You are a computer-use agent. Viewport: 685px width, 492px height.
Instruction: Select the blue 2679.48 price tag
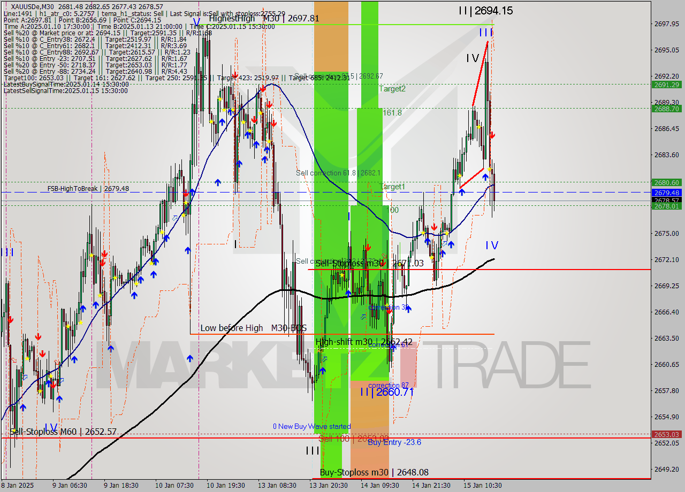(666, 193)
